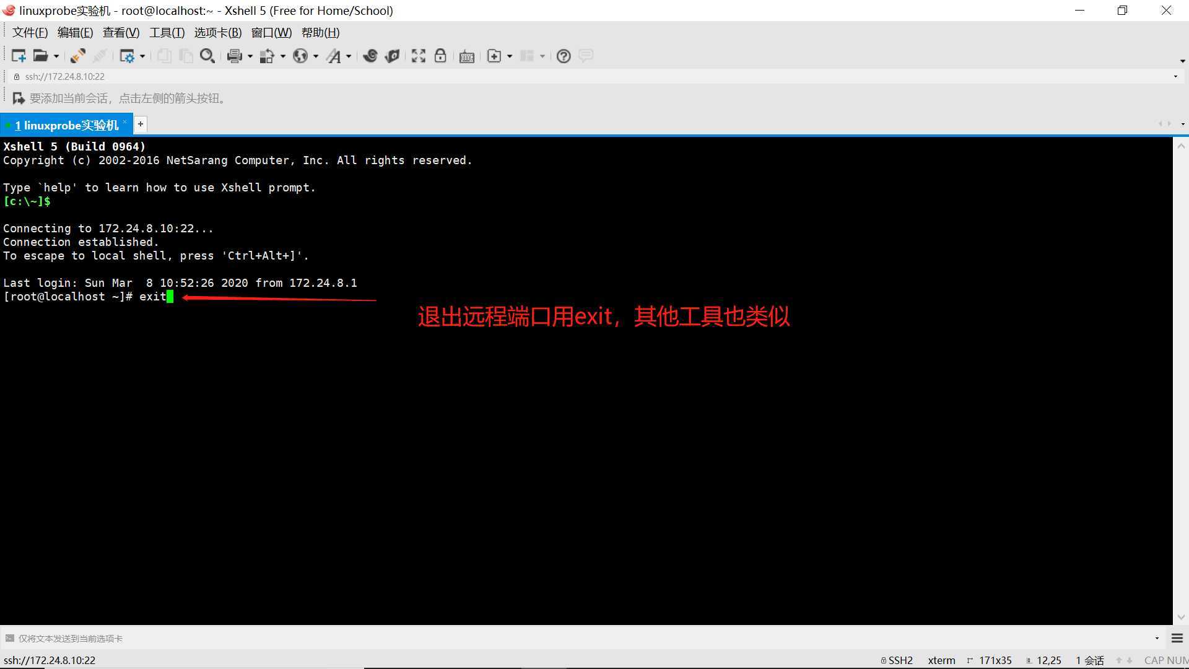Open Help question mark icon

click(x=564, y=56)
